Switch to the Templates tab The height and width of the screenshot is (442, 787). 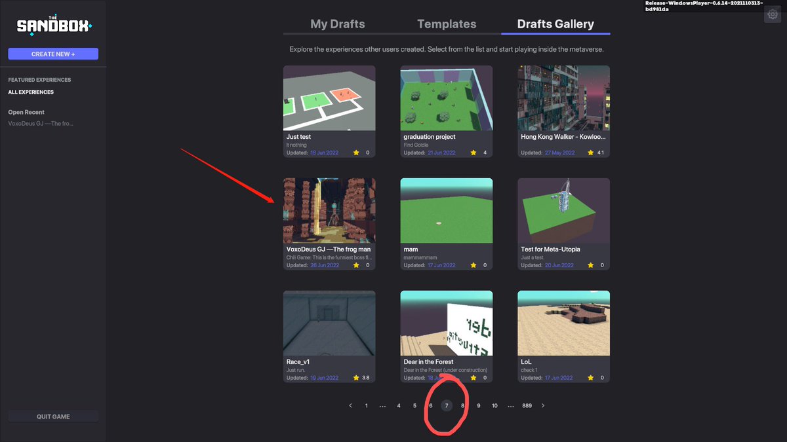447,24
